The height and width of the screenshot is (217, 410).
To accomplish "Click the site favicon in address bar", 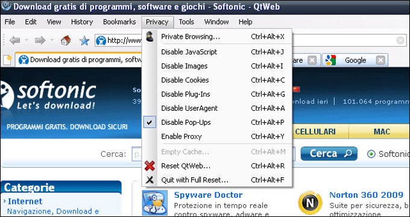I will (x=101, y=40).
